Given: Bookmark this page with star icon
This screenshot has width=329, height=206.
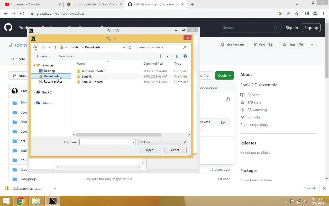Looking at the screenshot, I should (297, 13).
